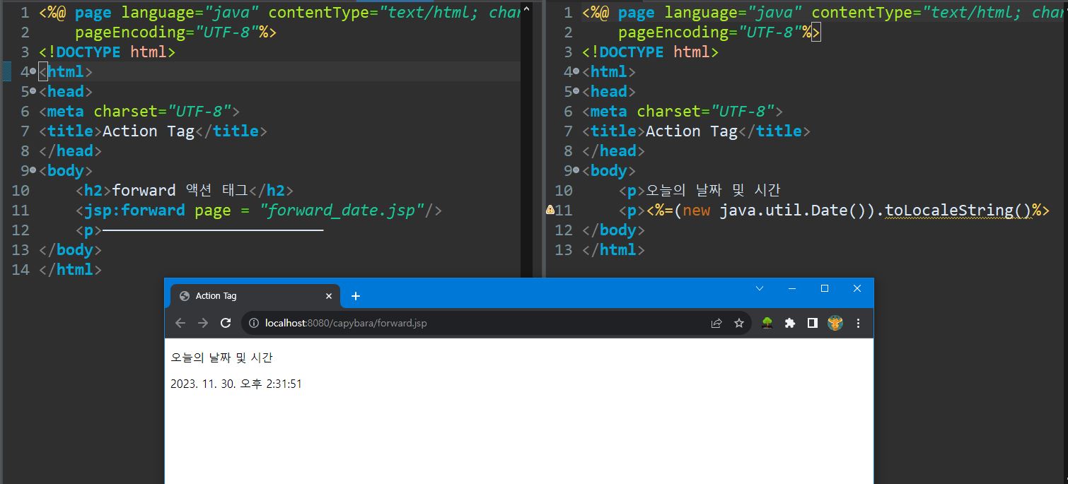Open a new tab with the plus button
1068x484 pixels.
click(356, 296)
